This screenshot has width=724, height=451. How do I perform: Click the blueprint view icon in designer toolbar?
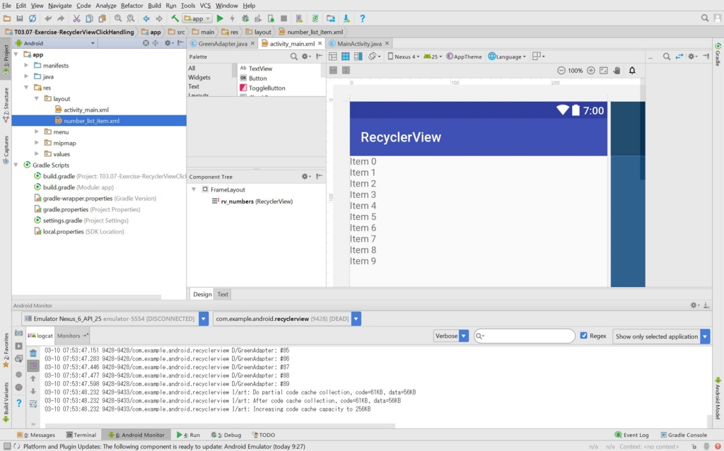click(345, 57)
